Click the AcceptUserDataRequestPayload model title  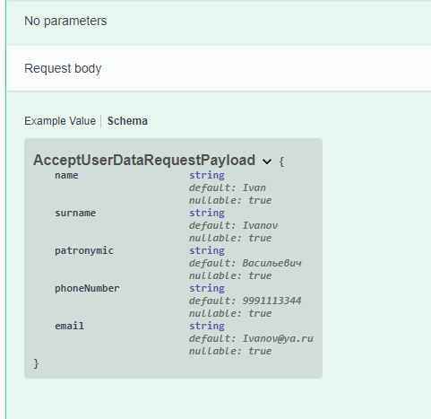point(144,160)
